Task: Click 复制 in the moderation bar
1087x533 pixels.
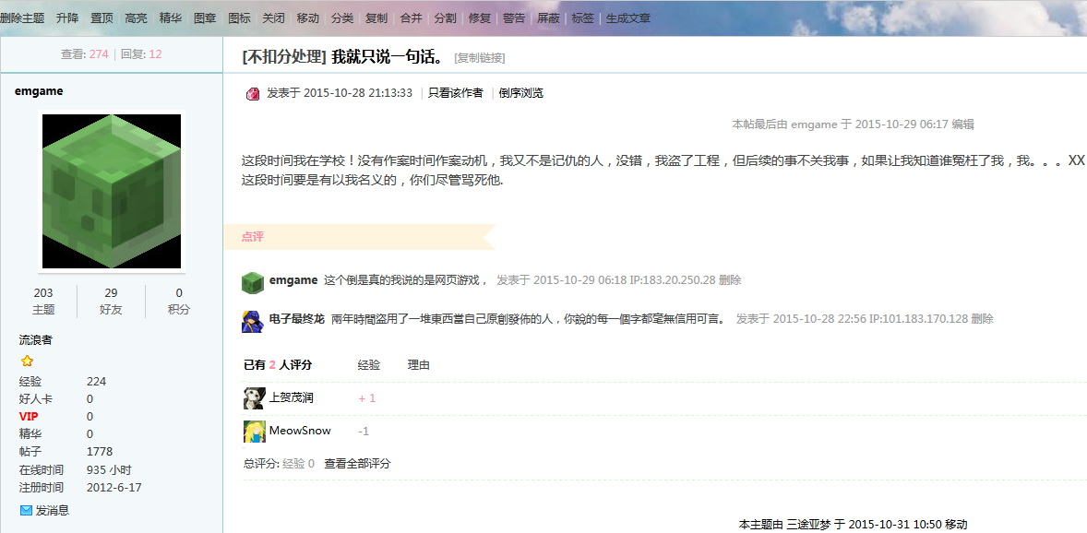Action: (x=376, y=18)
